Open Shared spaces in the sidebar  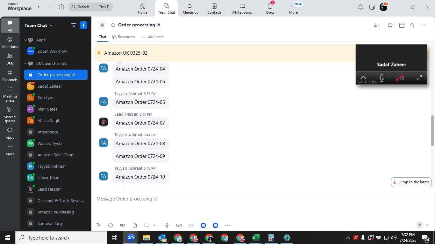pyautogui.click(x=10, y=115)
